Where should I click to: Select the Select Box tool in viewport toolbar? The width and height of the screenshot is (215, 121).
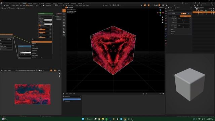click(x=64, y=11)
